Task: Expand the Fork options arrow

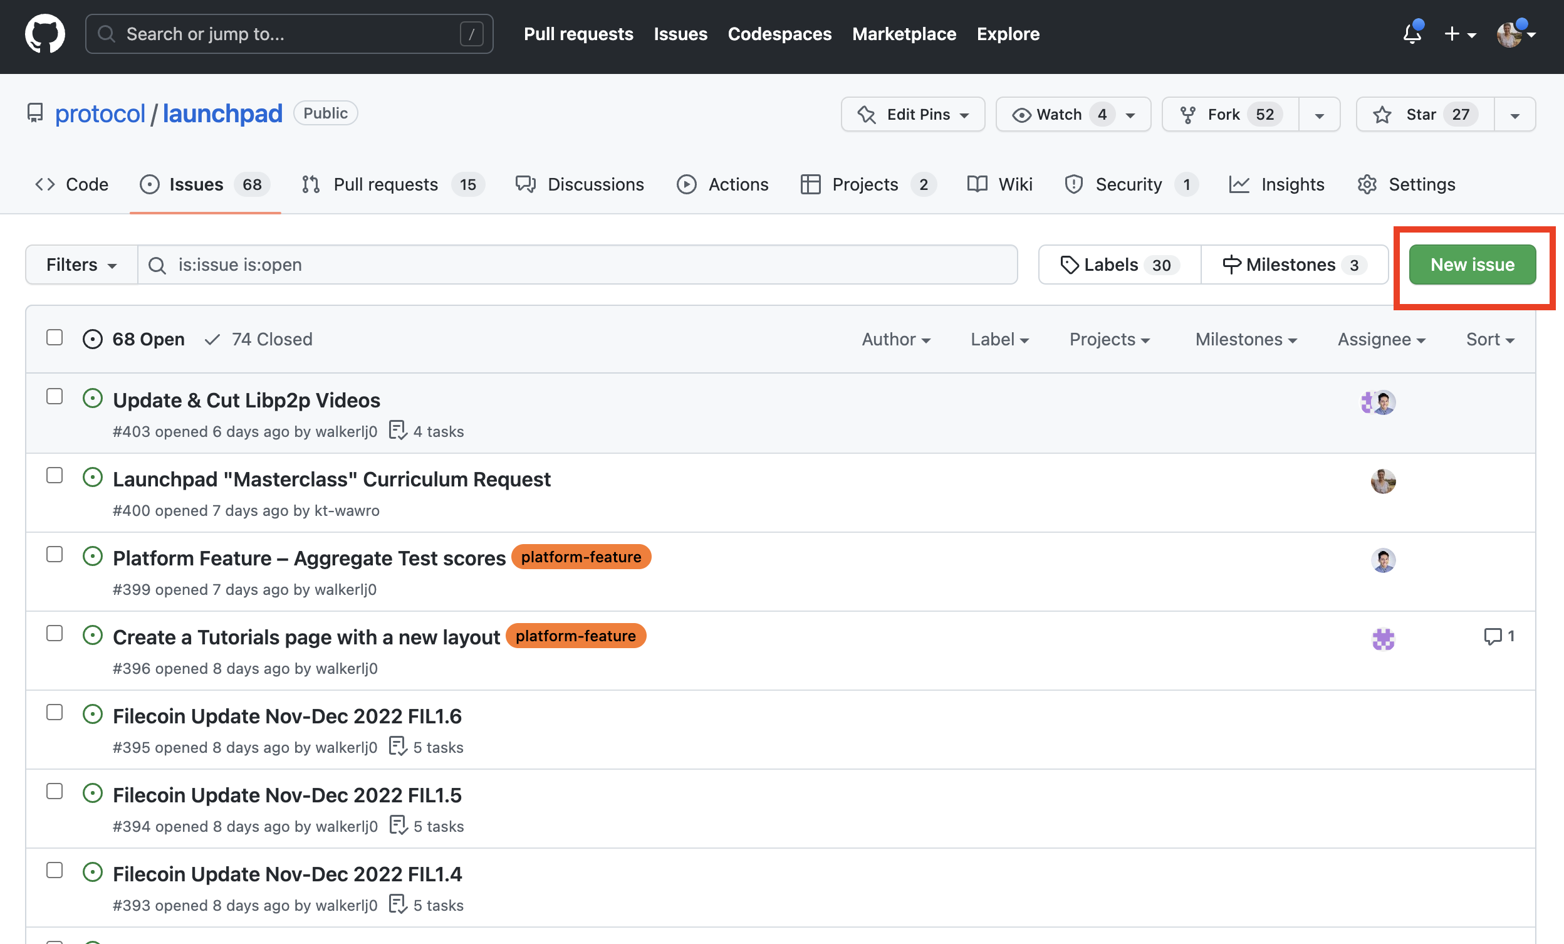Action: pyautogui.click(x=1320, y=114)
